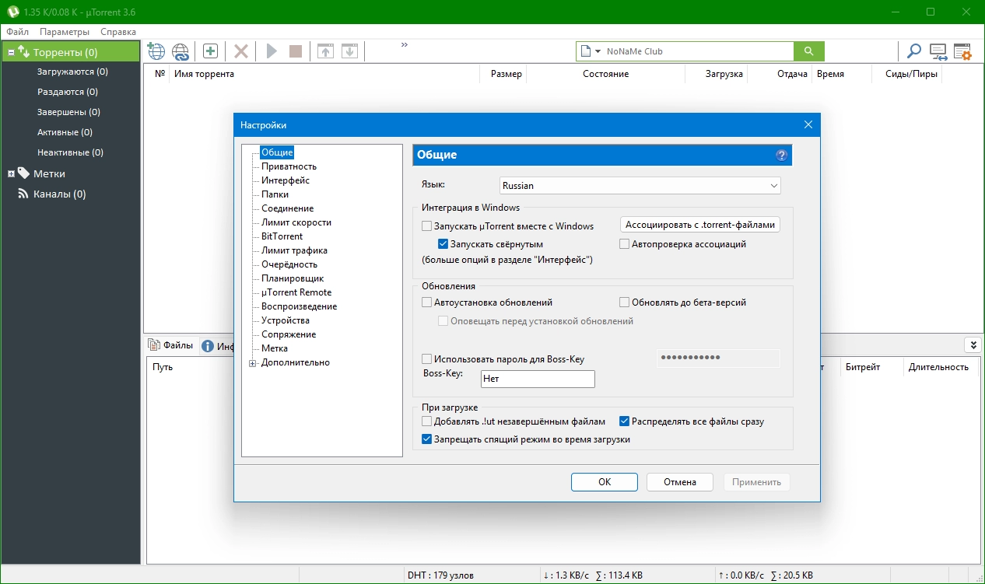Click the remove torrent X icon
This screenshot has width=985, height=584.
pos(241,51)
